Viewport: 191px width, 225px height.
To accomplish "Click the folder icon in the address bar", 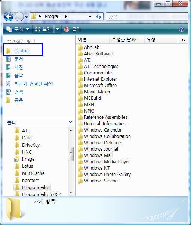I will (33, 16).
